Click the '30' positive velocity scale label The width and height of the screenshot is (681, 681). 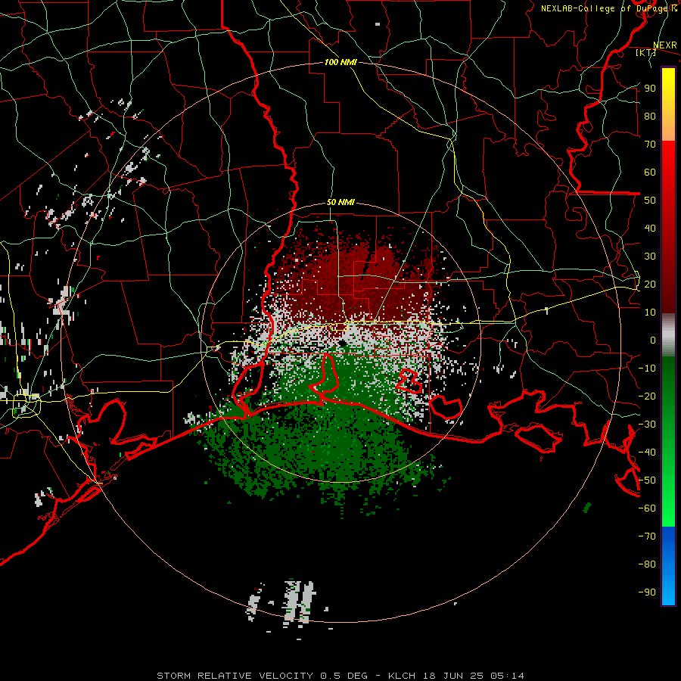point(650,257)
